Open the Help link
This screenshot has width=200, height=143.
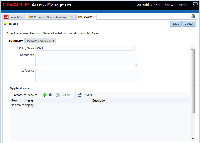point(158,5)
